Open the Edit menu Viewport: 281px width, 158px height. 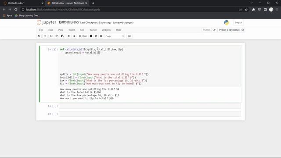50,30
